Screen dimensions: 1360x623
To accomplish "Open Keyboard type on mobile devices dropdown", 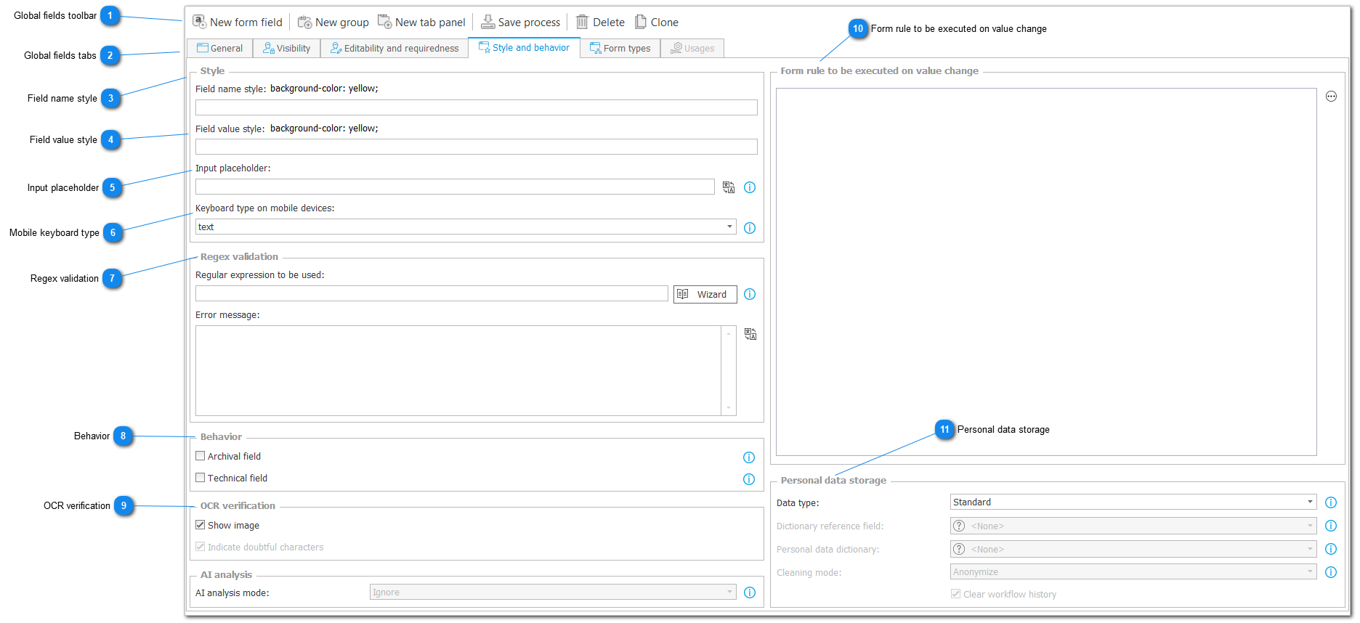I will coord(466,227).
